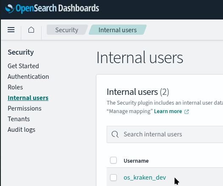Check the os_kraken_dev row checkbox

coord(113,178)
